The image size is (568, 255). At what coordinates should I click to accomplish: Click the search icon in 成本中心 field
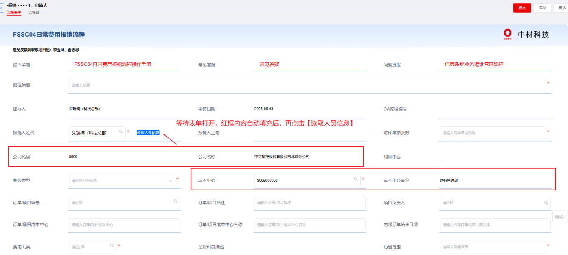point(356,179)
